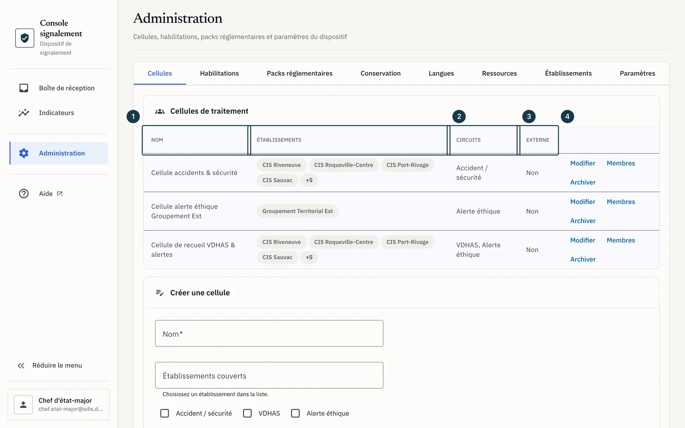Switch to the Cellules tab
The image size is (685, 428).
[160, 73]
